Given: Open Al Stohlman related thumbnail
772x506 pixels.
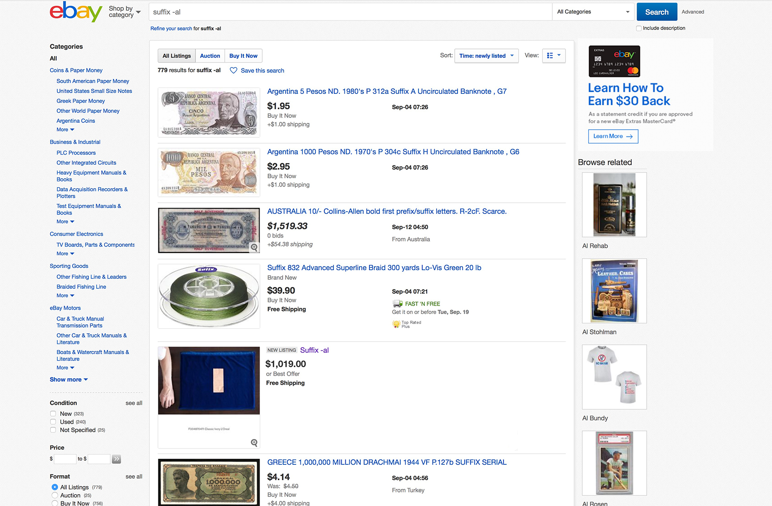Looking at the screenshot, I should [615, 291].
